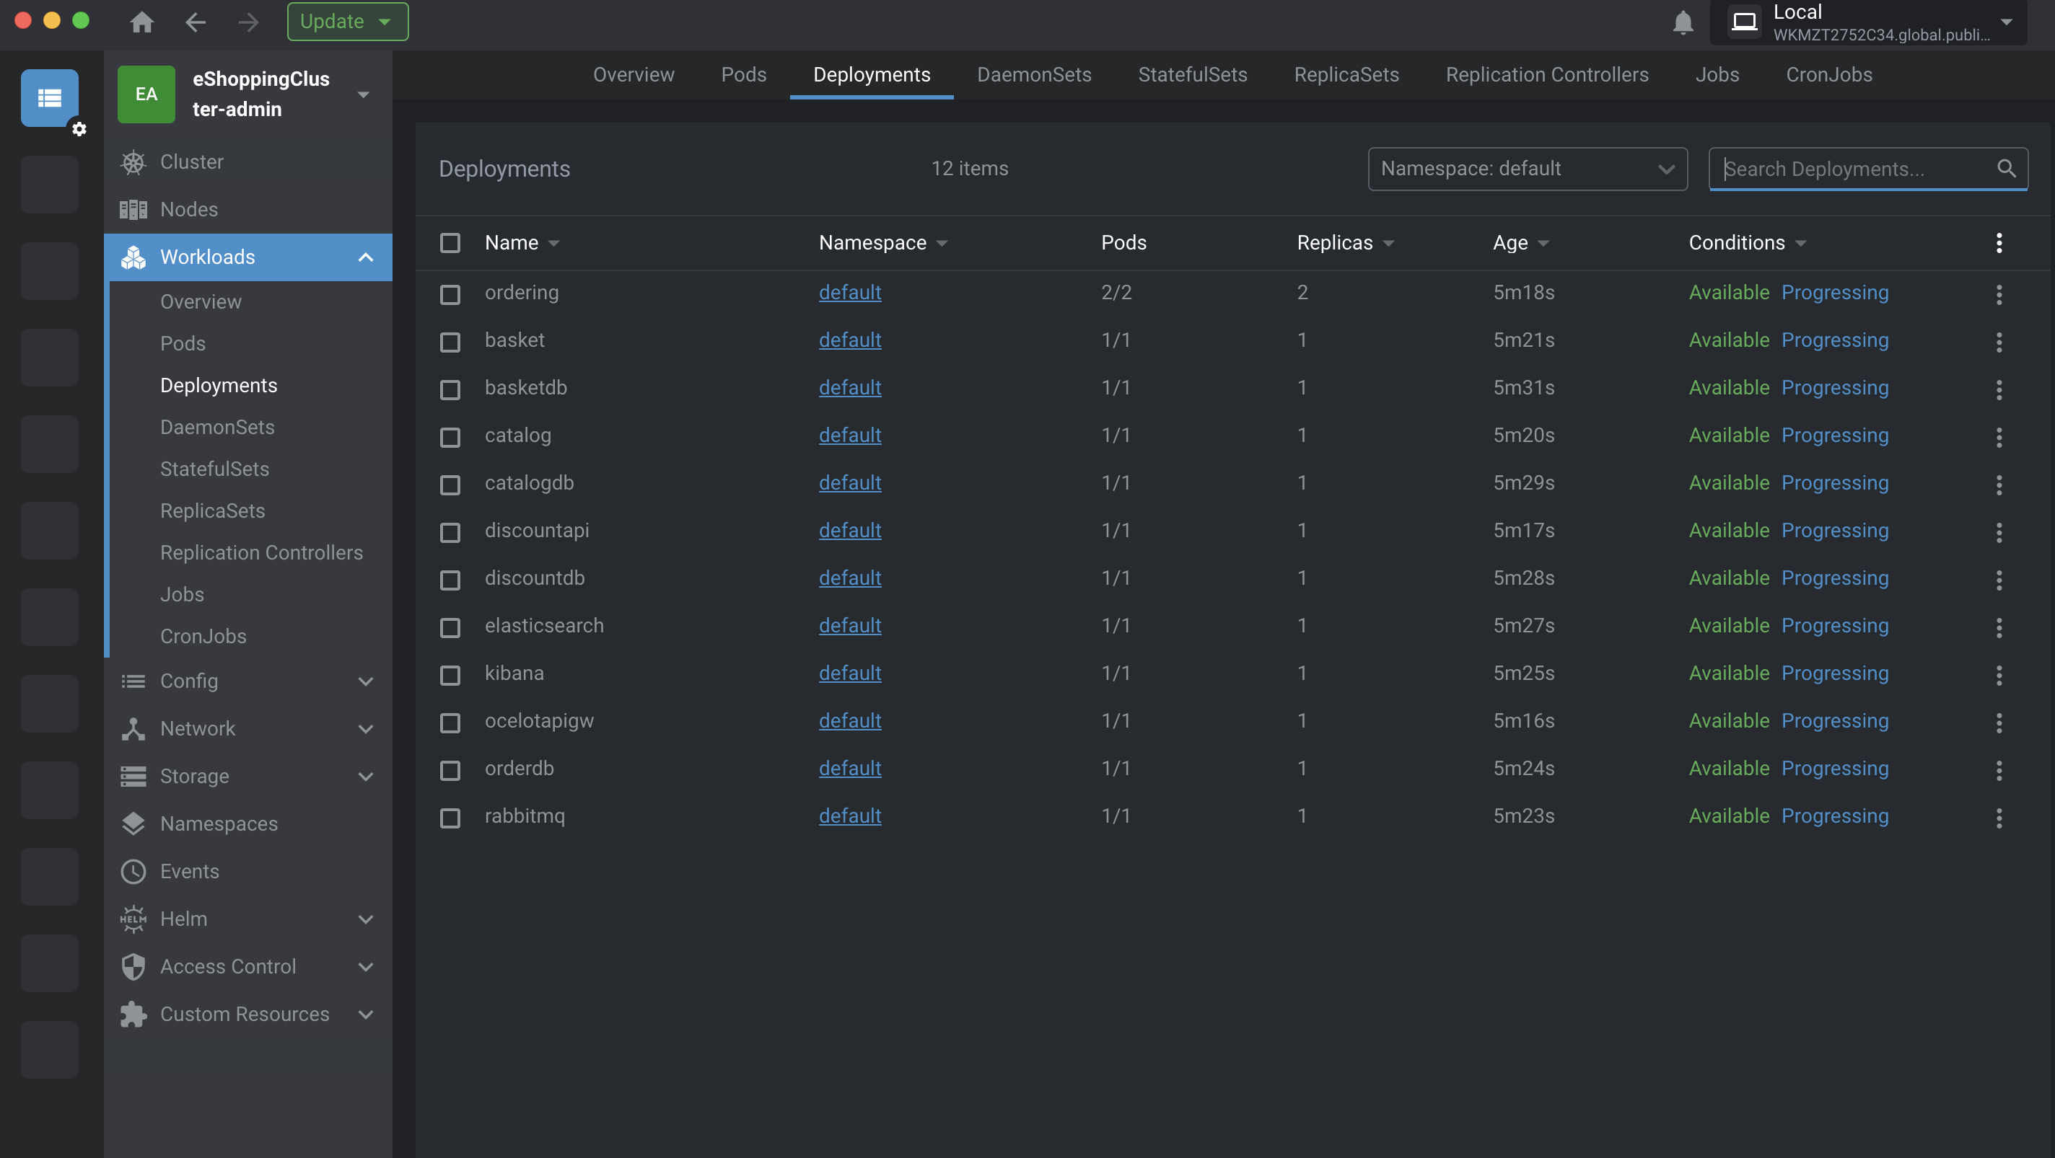Open the ocelotapigw deployment row
2055x1158 pixels.
[x=1232, y=720]
